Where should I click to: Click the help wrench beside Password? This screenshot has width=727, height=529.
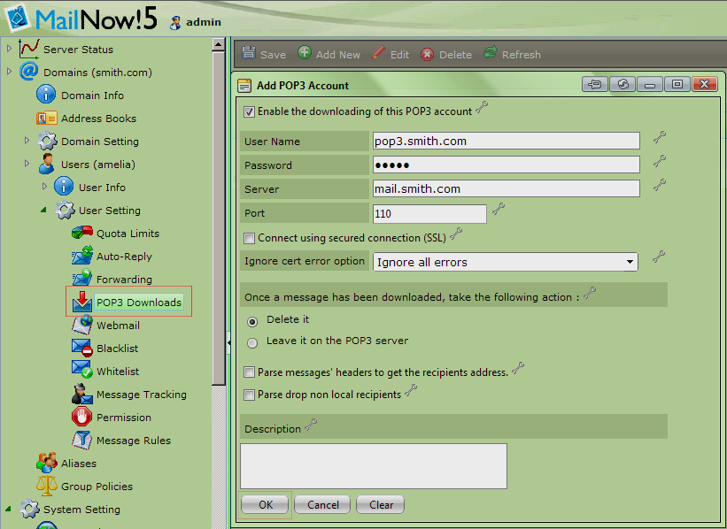(x=660, y=161)
